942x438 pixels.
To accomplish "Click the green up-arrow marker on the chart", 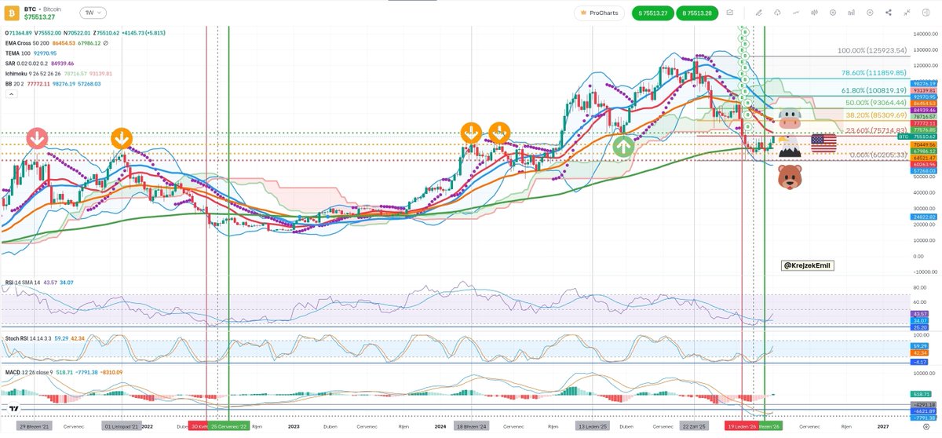I will (623, 145).
